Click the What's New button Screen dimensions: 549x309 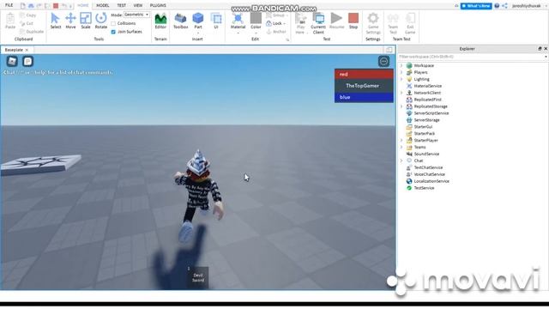476,6
